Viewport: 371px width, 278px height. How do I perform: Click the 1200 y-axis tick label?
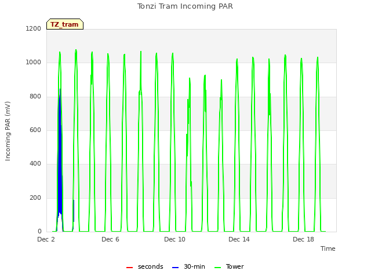tap(34, 28)
